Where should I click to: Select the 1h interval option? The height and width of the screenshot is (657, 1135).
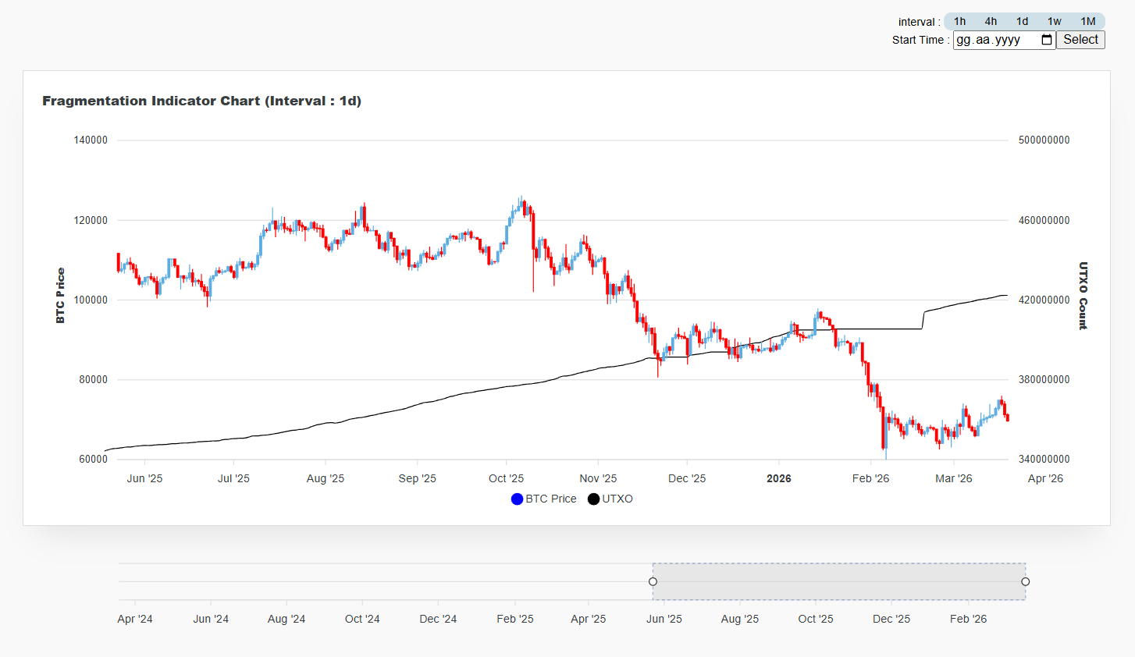click(959, 21)
